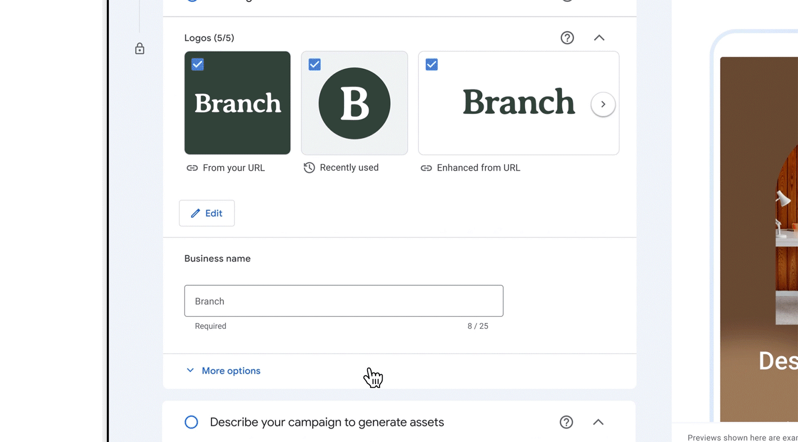Click the help icon next to Describe your campaign
Screen dimensions: 798x442
(x=567, y=422)
